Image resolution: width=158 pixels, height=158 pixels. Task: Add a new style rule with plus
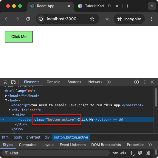point(132,153)
